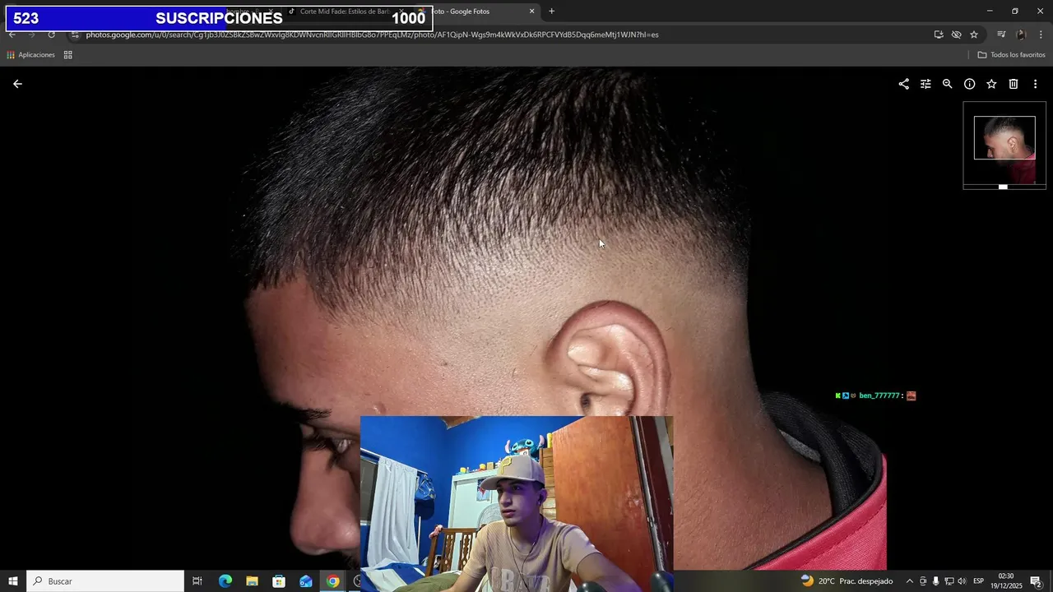Click the Chrome taskbar icon
Viewport: 1053px width, 592px height.
[332, 581]
